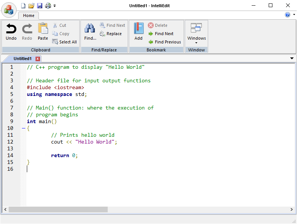Screen dimensions: 297x224
Task: Redo the last undone action
Action: click(27, 31)
